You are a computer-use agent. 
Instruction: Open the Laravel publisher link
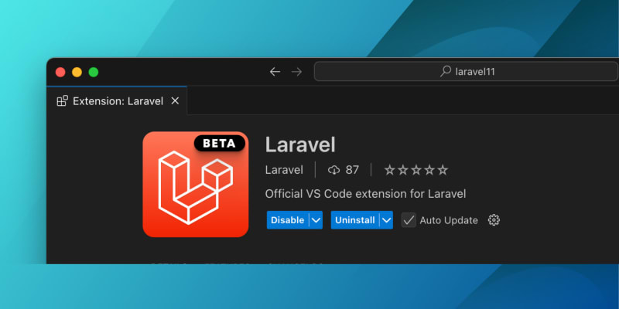tap(283, 170)
